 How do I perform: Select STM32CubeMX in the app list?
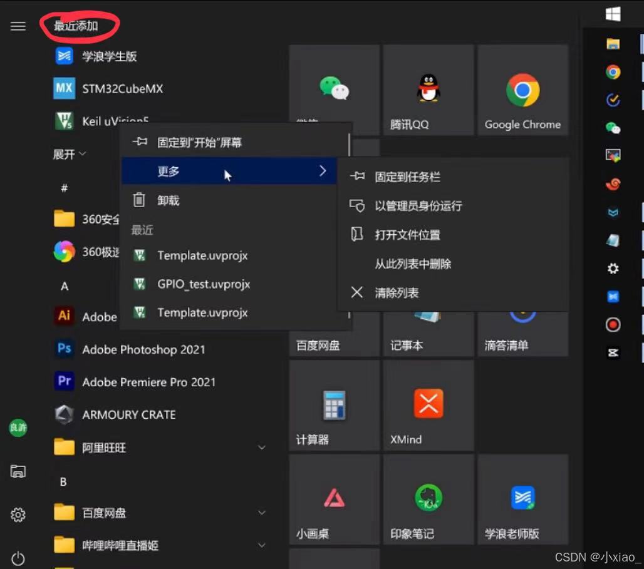[x=122, y=89]
